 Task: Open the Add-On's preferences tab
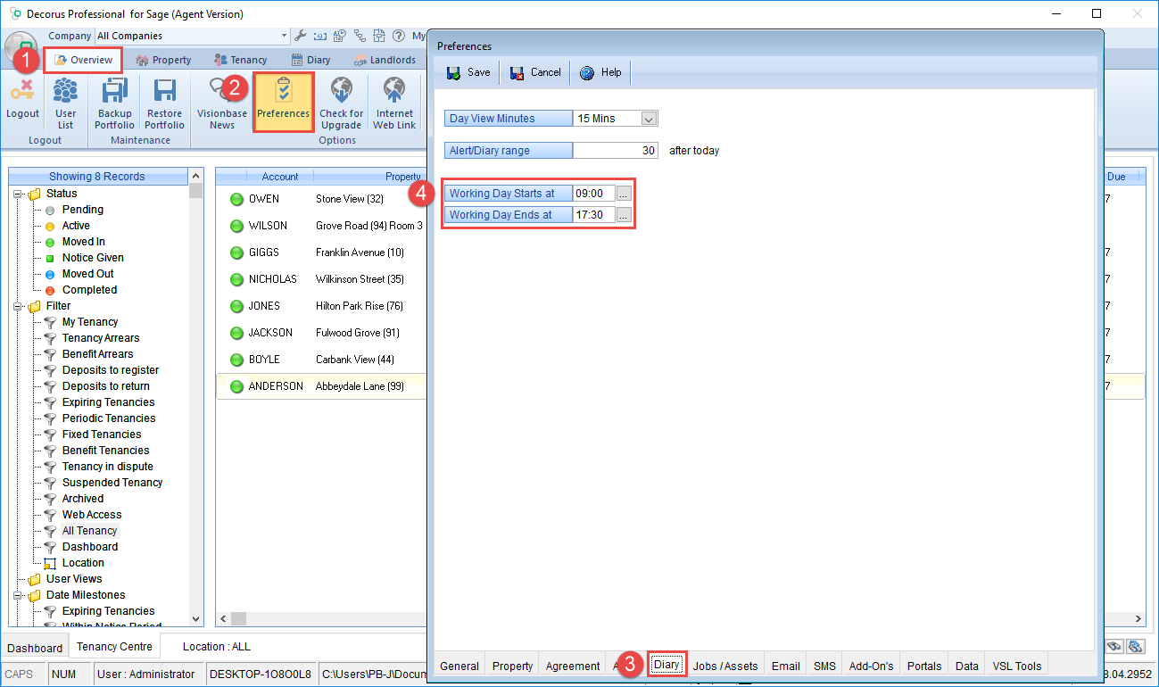click(x=871, y=666)
